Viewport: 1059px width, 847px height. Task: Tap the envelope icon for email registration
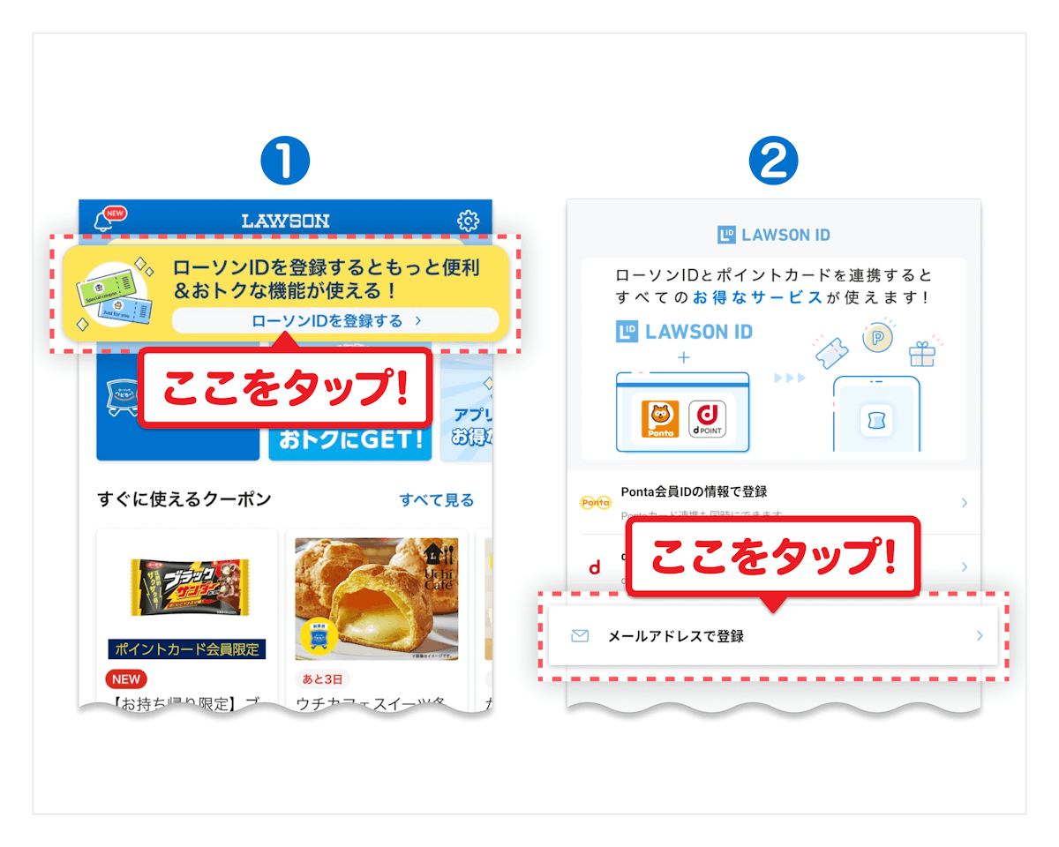pos(580,635)
